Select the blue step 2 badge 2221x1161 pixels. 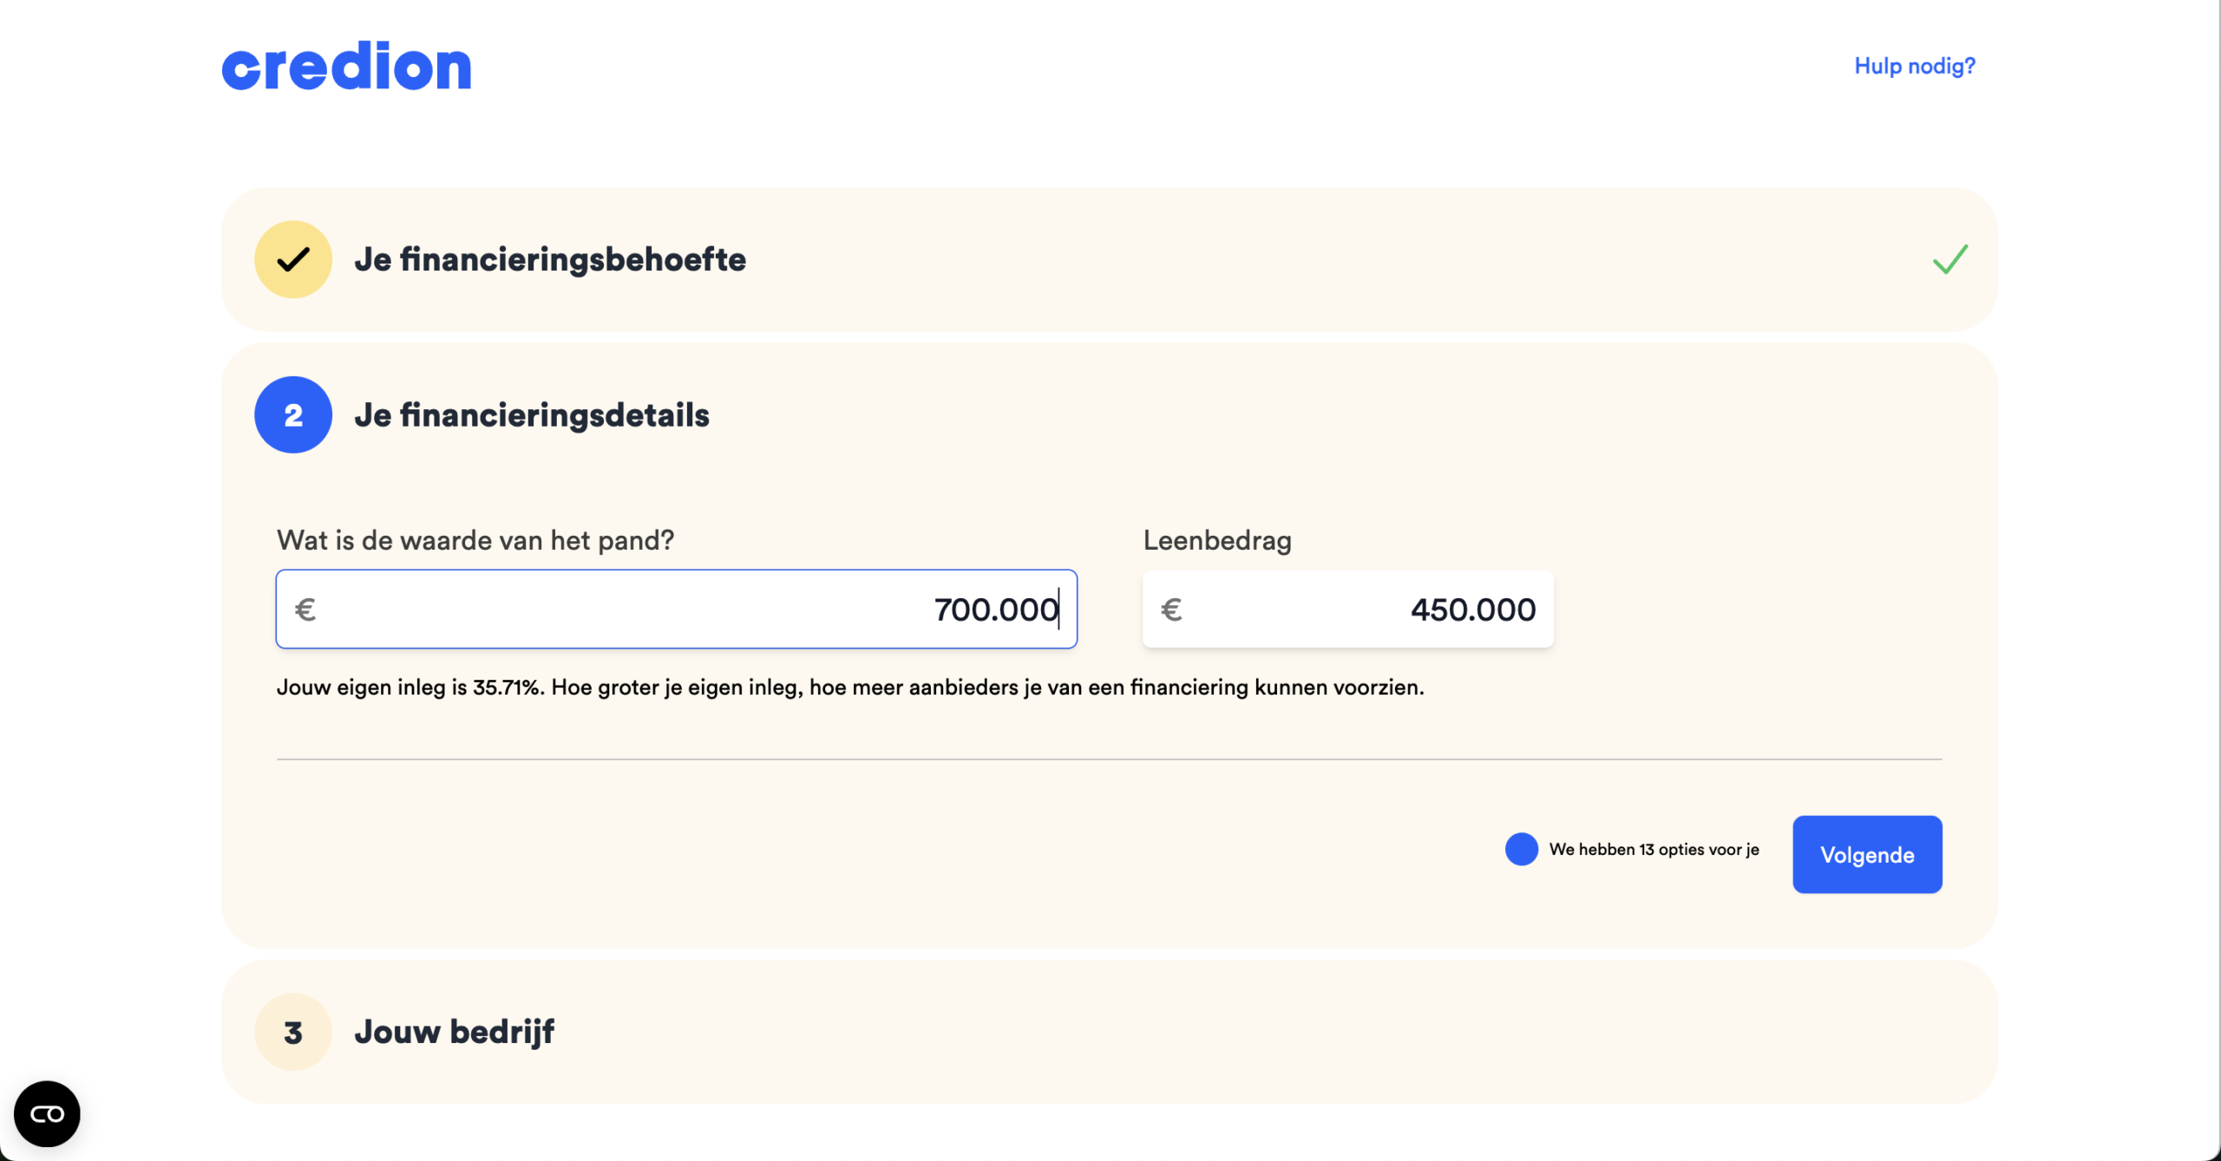pyautogui.click(x=292, y=414)
